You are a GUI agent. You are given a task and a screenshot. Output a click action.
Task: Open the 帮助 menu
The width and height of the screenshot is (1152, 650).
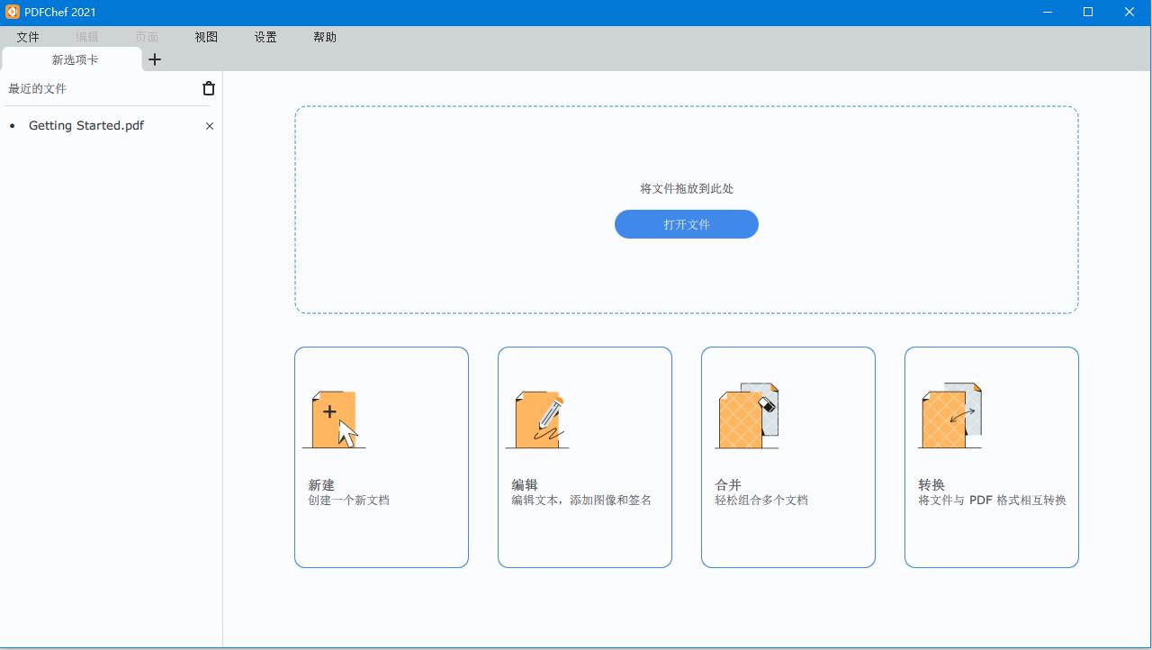tap(325, 37)
